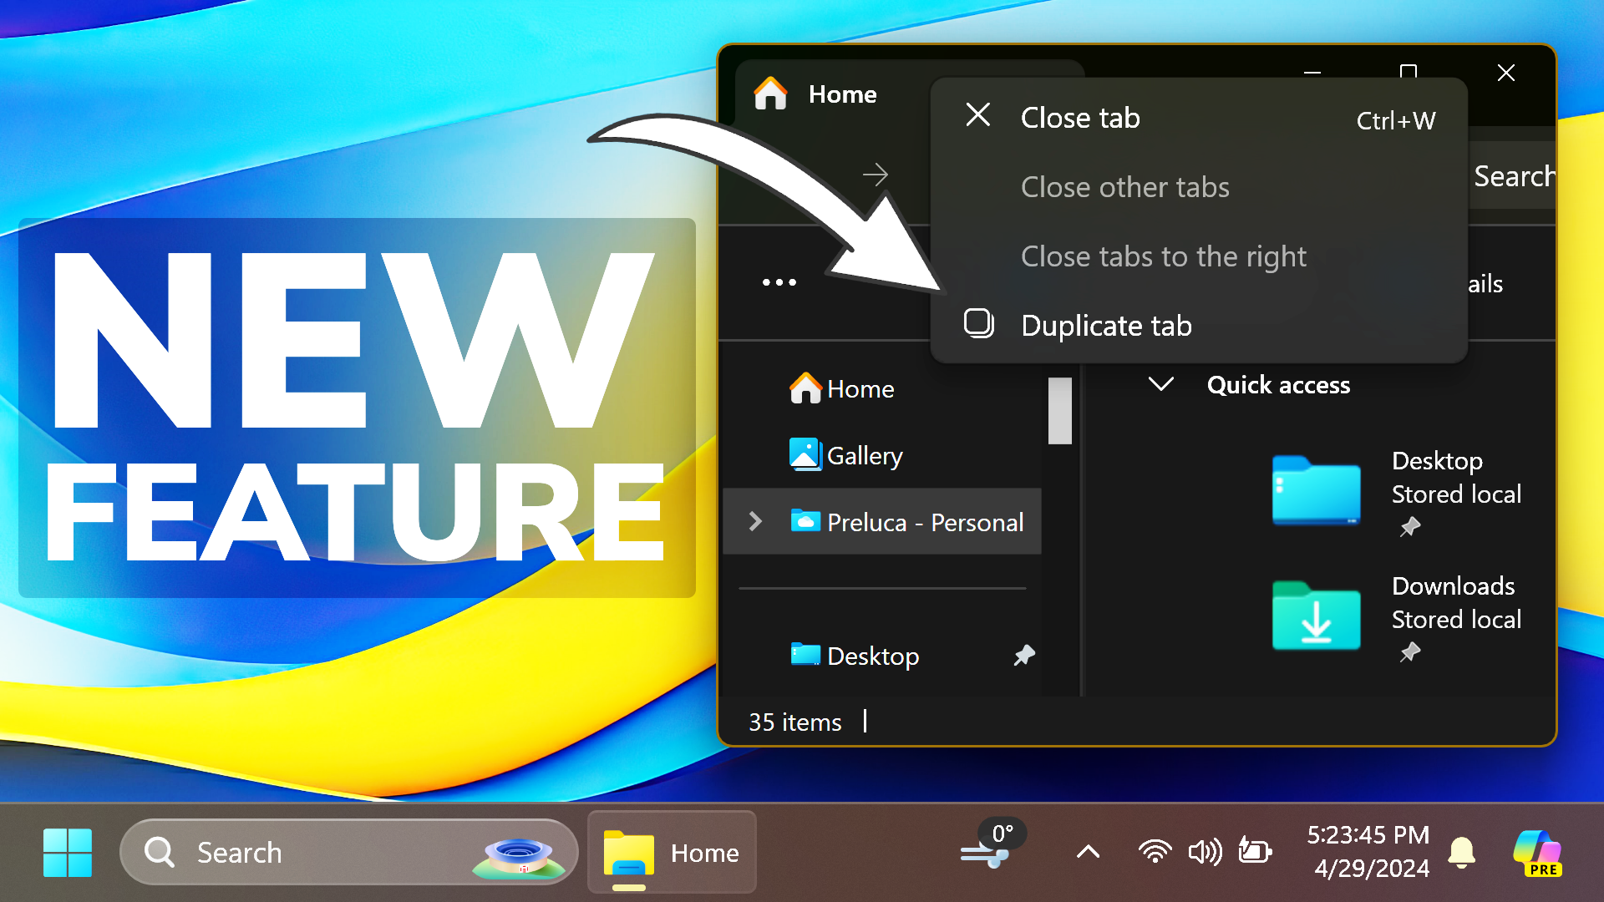Click the Home house icon on the tab
The image size is (1604, 902).
coord(770,94)
